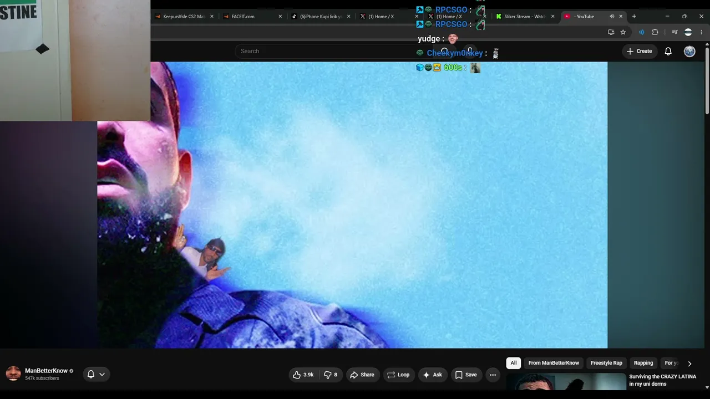Switch to the iPhone Kupi TikTok tab
This screenshot has height=399, width=710.
click(321, 17)
